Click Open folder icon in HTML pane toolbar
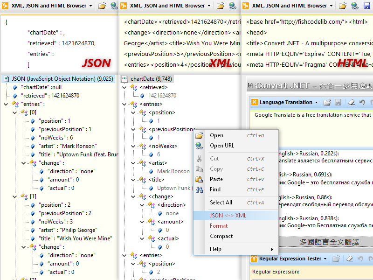 click(343, 6)
